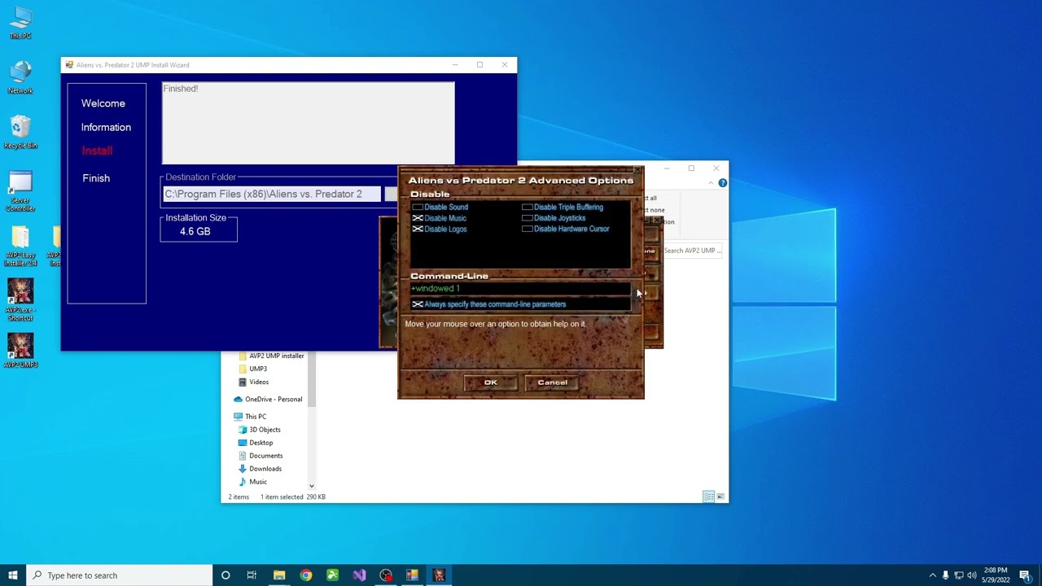Check the Disable Joysticks option
Viewport: 1042px width, 586px height.
(x=554, y=218)
